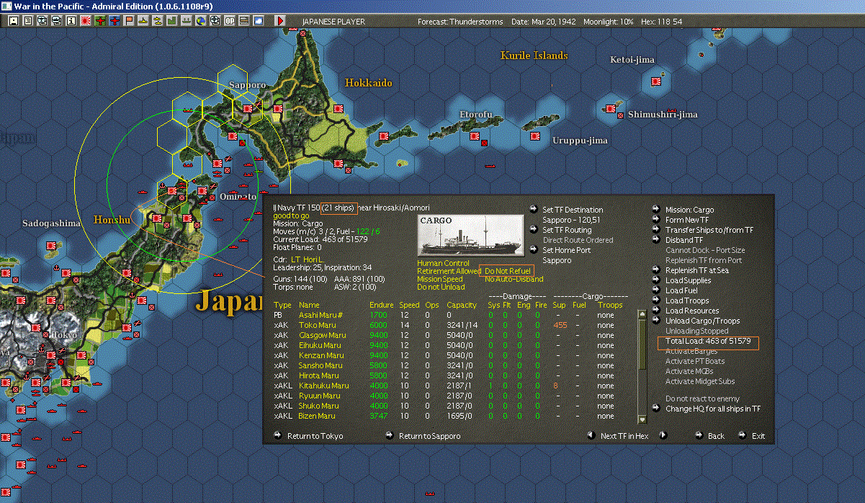Select red plane on green background icon
Screen dimensions: 865x503
99,21
